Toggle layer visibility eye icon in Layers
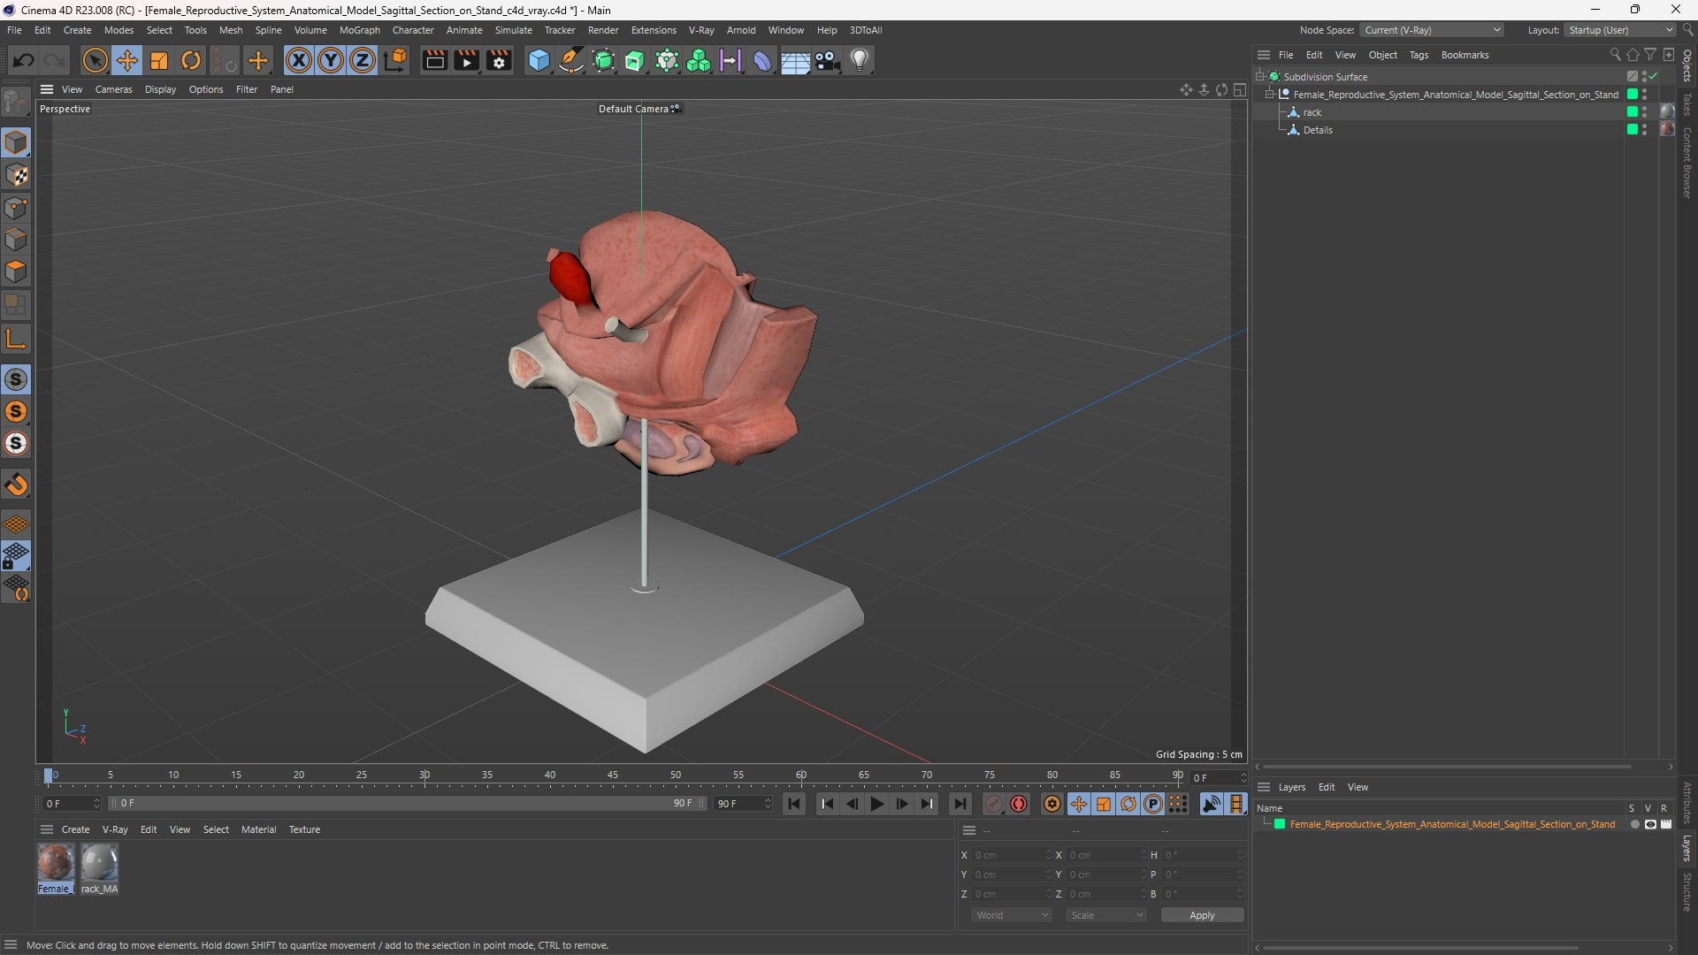The width and height of the screenshot is (1698, 955). (1650, 824)
